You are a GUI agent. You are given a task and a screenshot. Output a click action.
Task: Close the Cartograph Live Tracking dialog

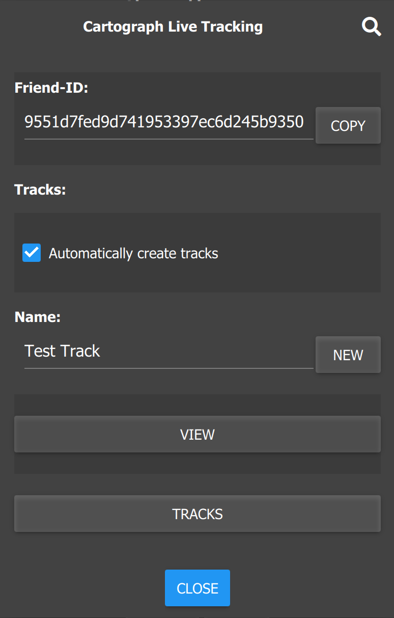point(197,587)
